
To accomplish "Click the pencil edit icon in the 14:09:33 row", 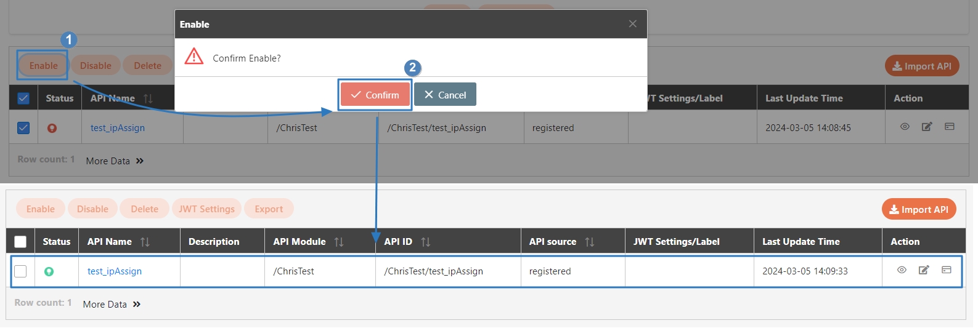I will 924,270.
